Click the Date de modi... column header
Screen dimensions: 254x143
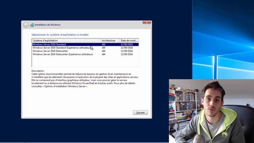129,41
